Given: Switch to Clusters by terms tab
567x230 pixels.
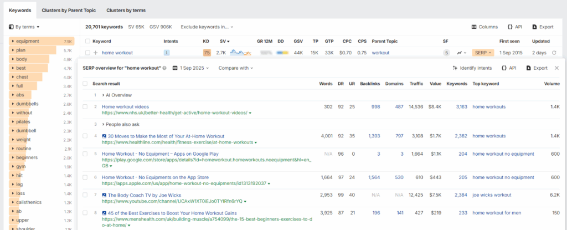Looking at the screenshot, I should point(126,11).
